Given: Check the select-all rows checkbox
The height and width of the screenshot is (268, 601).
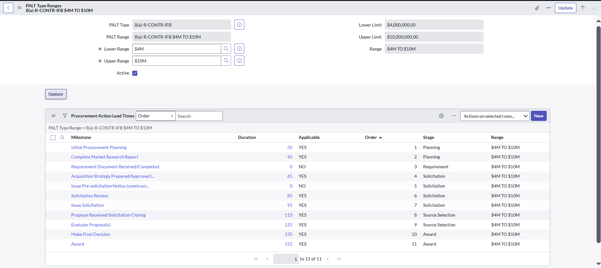Looking at the screenshot, I should [53, 138].
